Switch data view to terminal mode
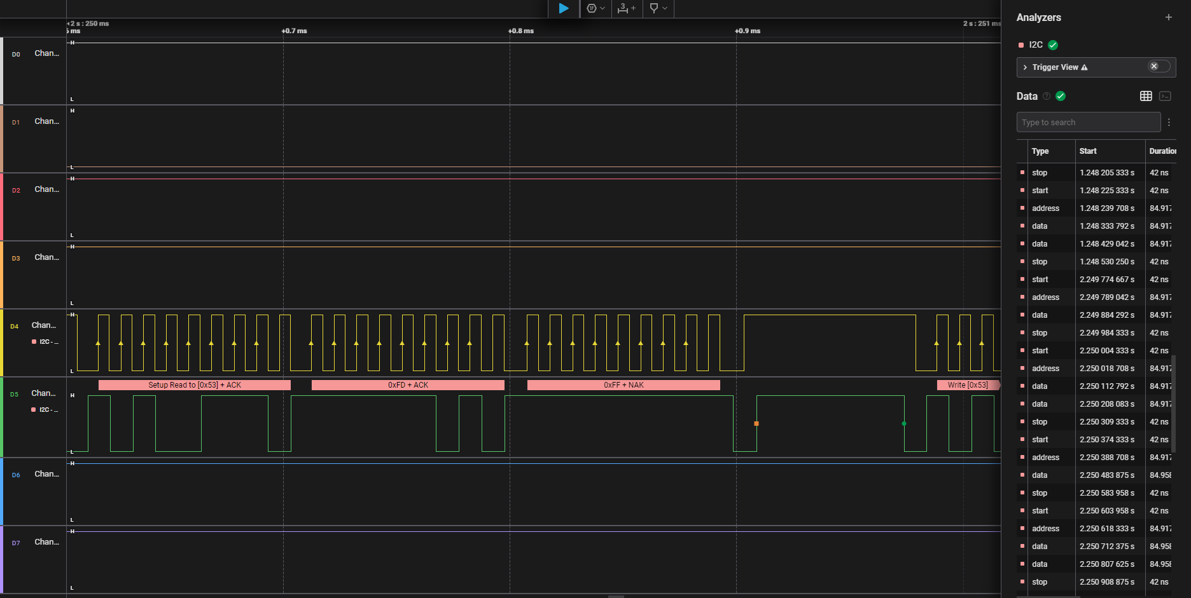The height and width of the screenshot is (598, 1191). coord(1165,96)
